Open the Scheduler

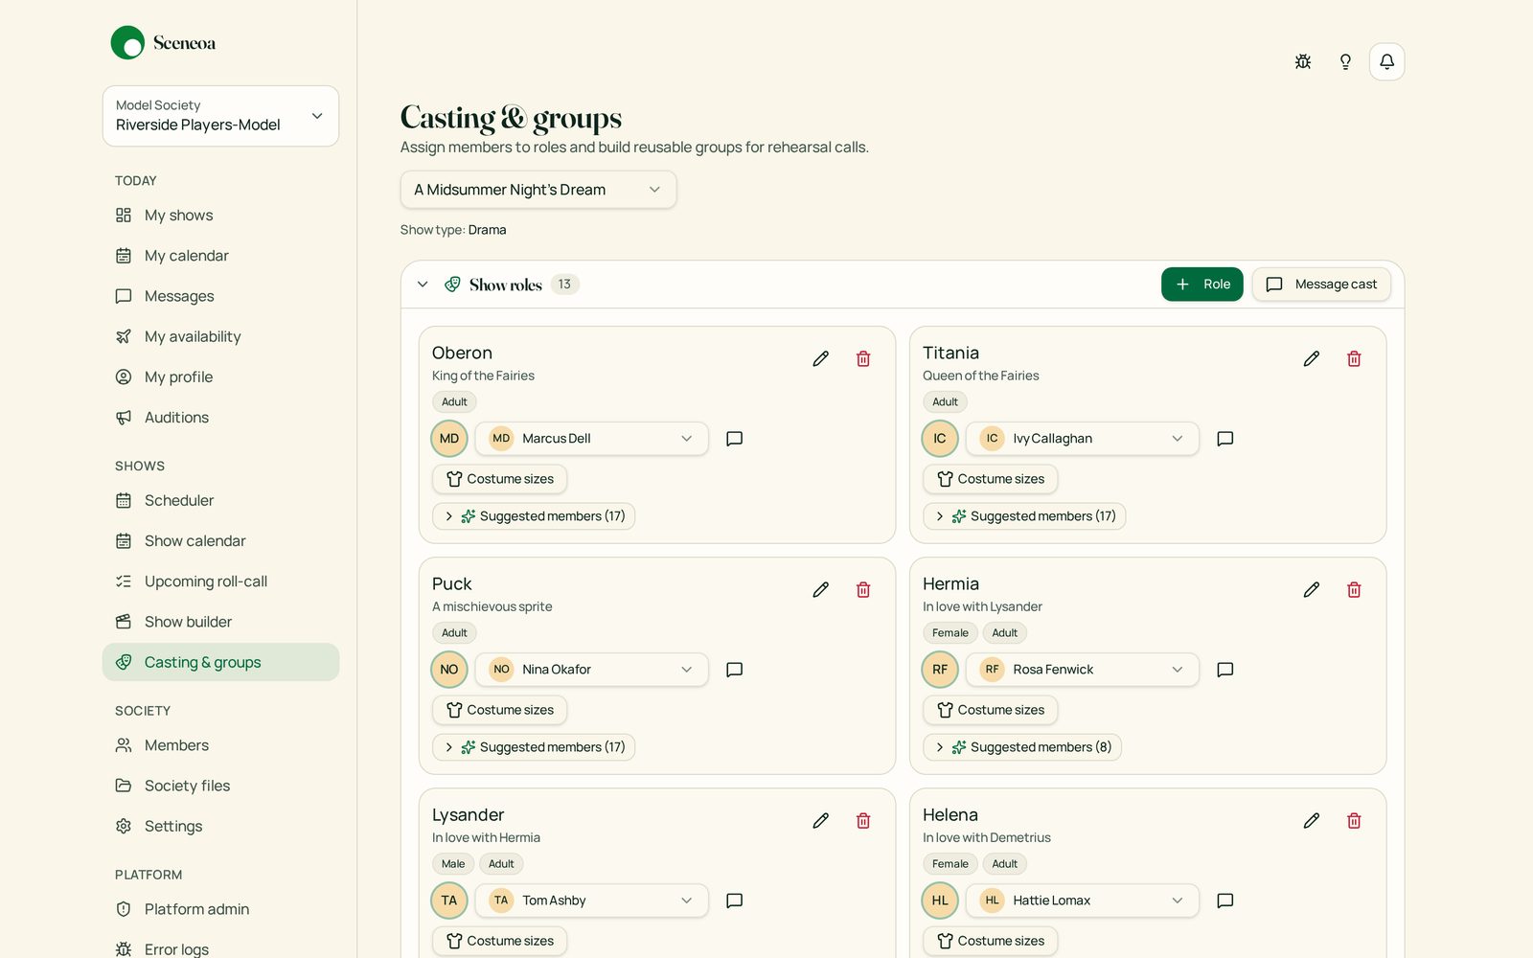pyautogui.click(x=220, y=500)
